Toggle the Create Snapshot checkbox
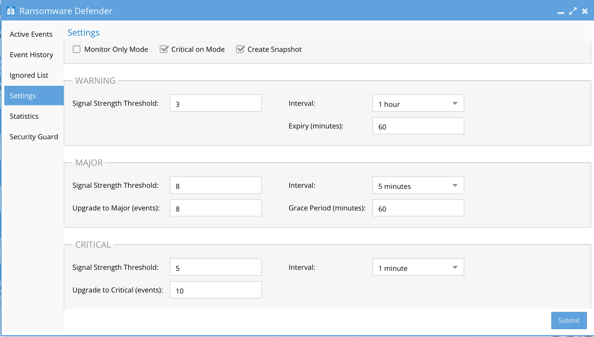Viewport: 594px width, 337px height. (x=240, y=49)
